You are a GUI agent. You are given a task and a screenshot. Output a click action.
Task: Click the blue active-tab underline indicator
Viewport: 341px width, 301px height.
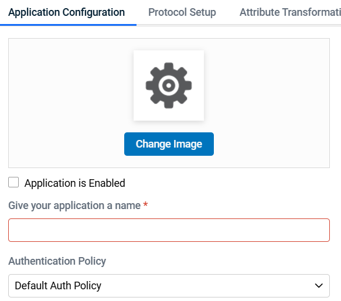click(68, 25)
